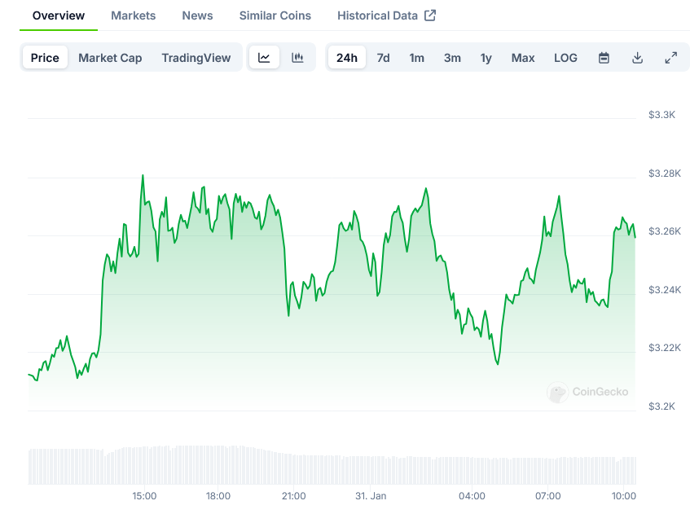Choose the 1m time range
The width and height of the screenshot is (690, 514).
pyautogui.click(x=416, y=58)
